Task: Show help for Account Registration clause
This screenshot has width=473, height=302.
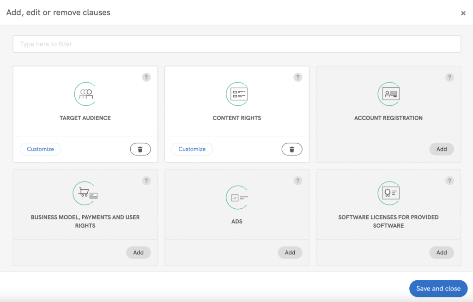Action: click(x=449, y=78)
